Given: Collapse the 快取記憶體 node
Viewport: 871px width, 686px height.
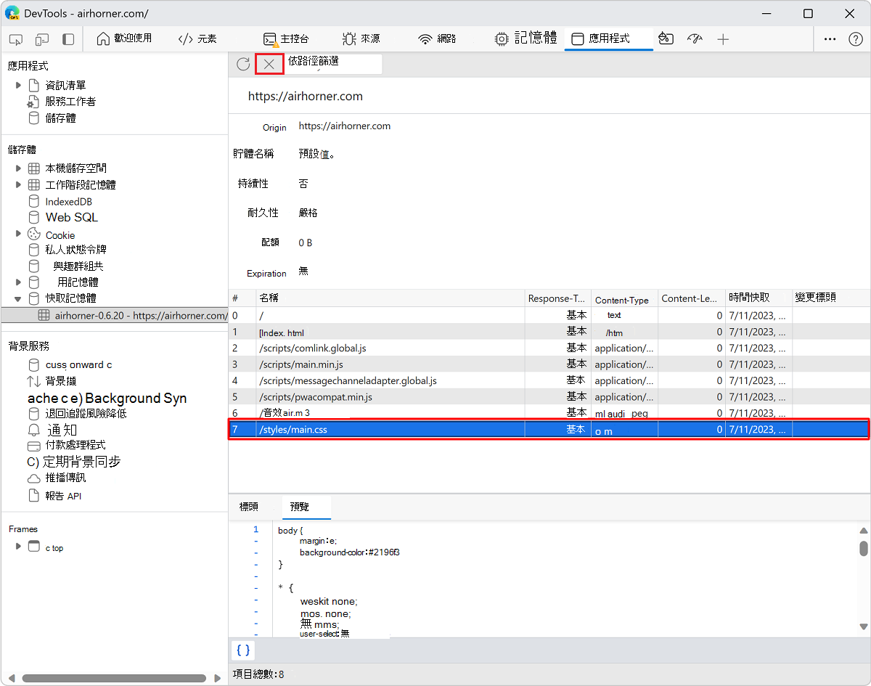Looking at the screenshot, I should pyautogui.click(x=19, y=298).
